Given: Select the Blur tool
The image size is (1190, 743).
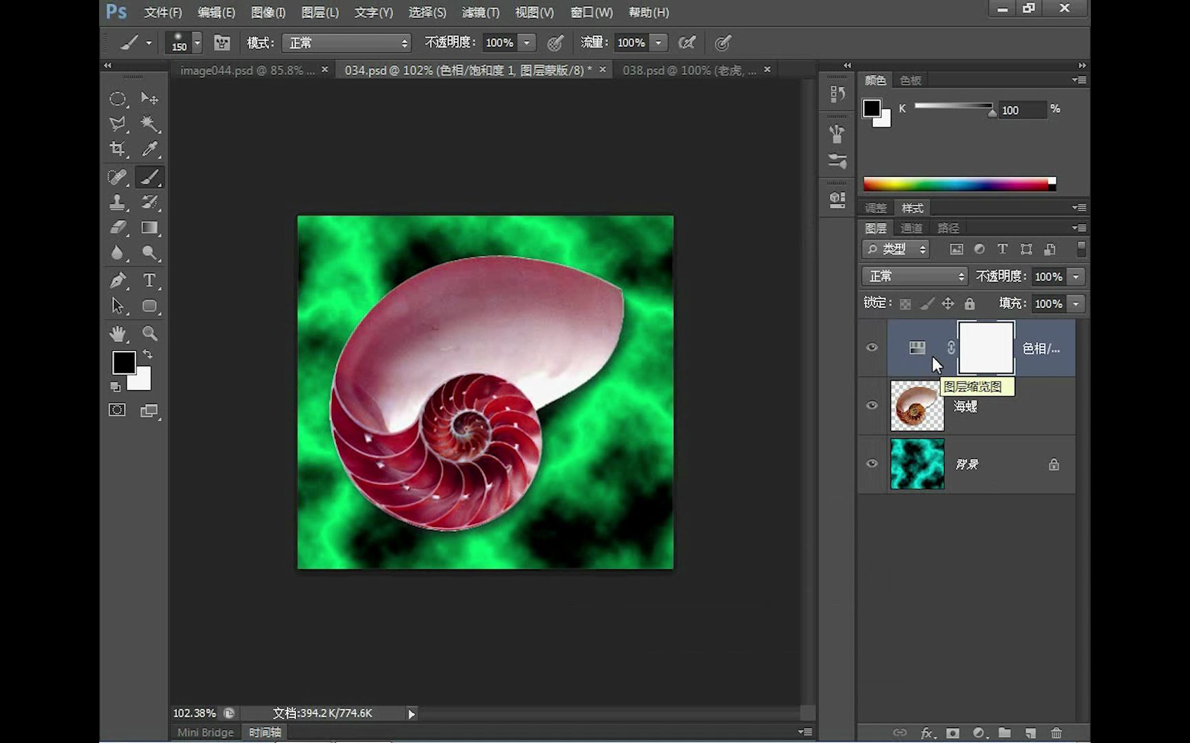Looking at the screenshot, I should (x=118, y=253).
